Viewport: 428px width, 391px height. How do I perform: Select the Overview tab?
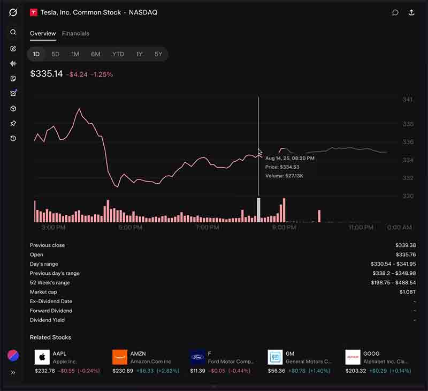point(43,33)
